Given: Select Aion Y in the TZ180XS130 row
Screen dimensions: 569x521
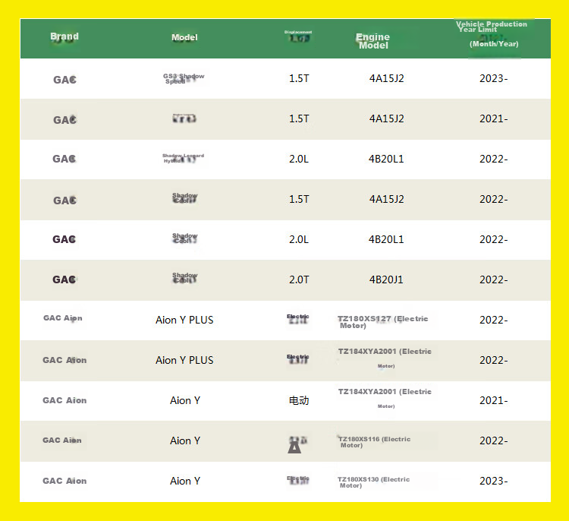Looking at the screenshot, I should click(x=185, y=481).
